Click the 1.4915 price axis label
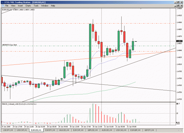This screenshot has height=133, width=184. (179, 16)
